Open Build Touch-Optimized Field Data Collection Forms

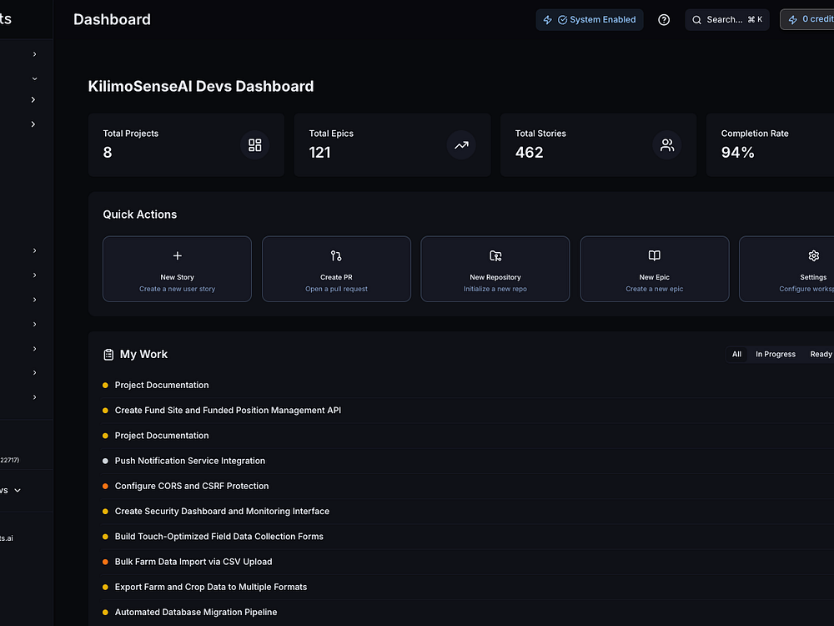tap(219, 537)
